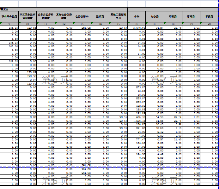Select 1.01 in the 2,476.91 row

tap(191, 28)
